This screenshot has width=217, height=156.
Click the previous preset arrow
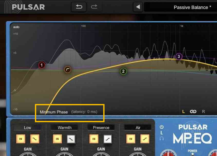pos(138,7)
